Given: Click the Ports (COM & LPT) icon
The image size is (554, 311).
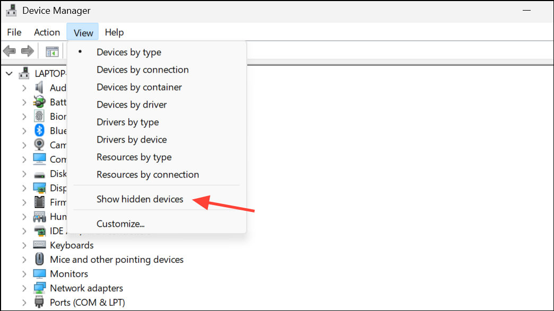Looking at the screenshot, I should 39,303.
